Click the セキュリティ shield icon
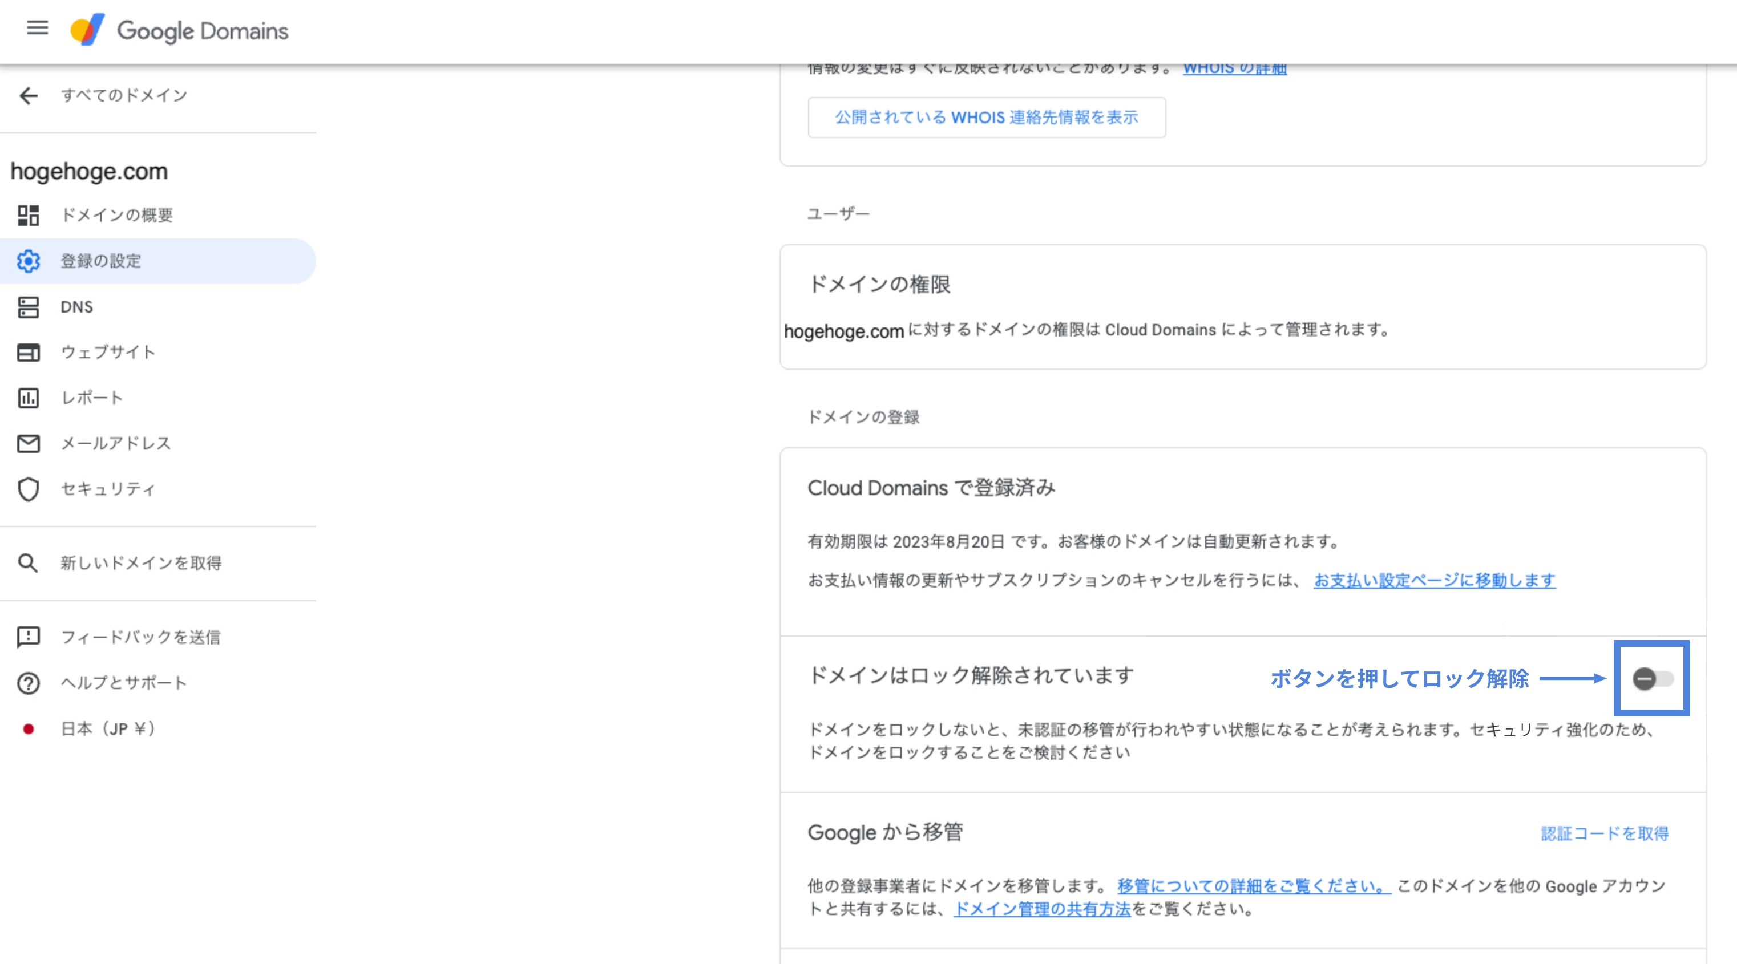The height and width of the screenshot is (964, 1737). click(x=29, y=489)
